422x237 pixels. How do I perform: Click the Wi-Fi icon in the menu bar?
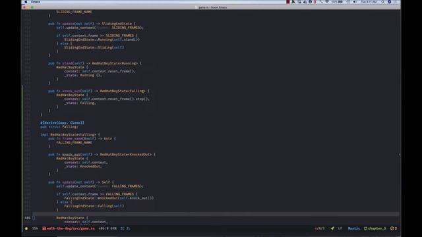[327, 2]
